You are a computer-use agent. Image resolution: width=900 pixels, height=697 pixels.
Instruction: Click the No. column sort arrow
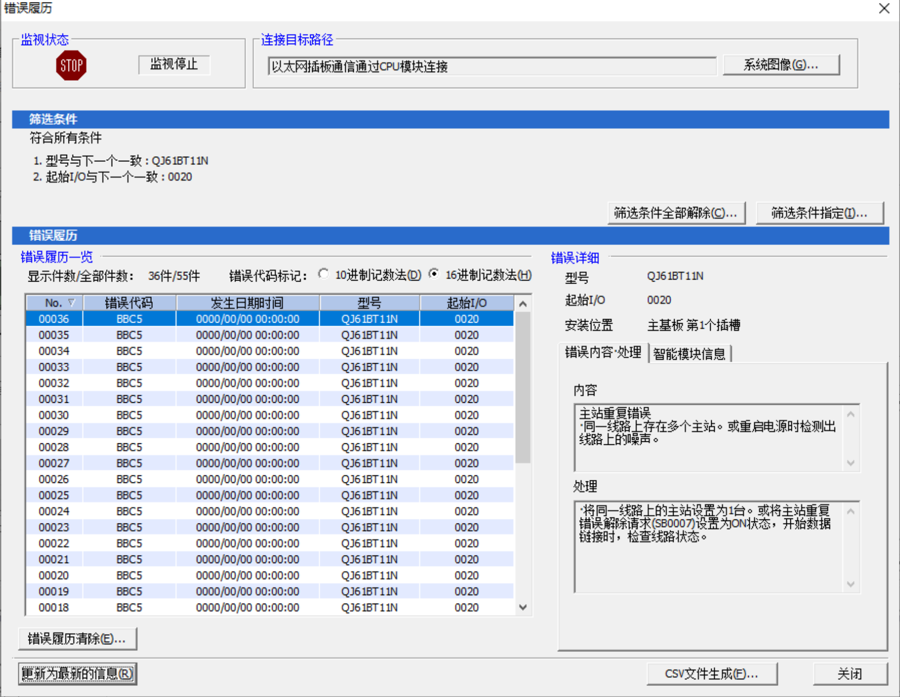72,303
